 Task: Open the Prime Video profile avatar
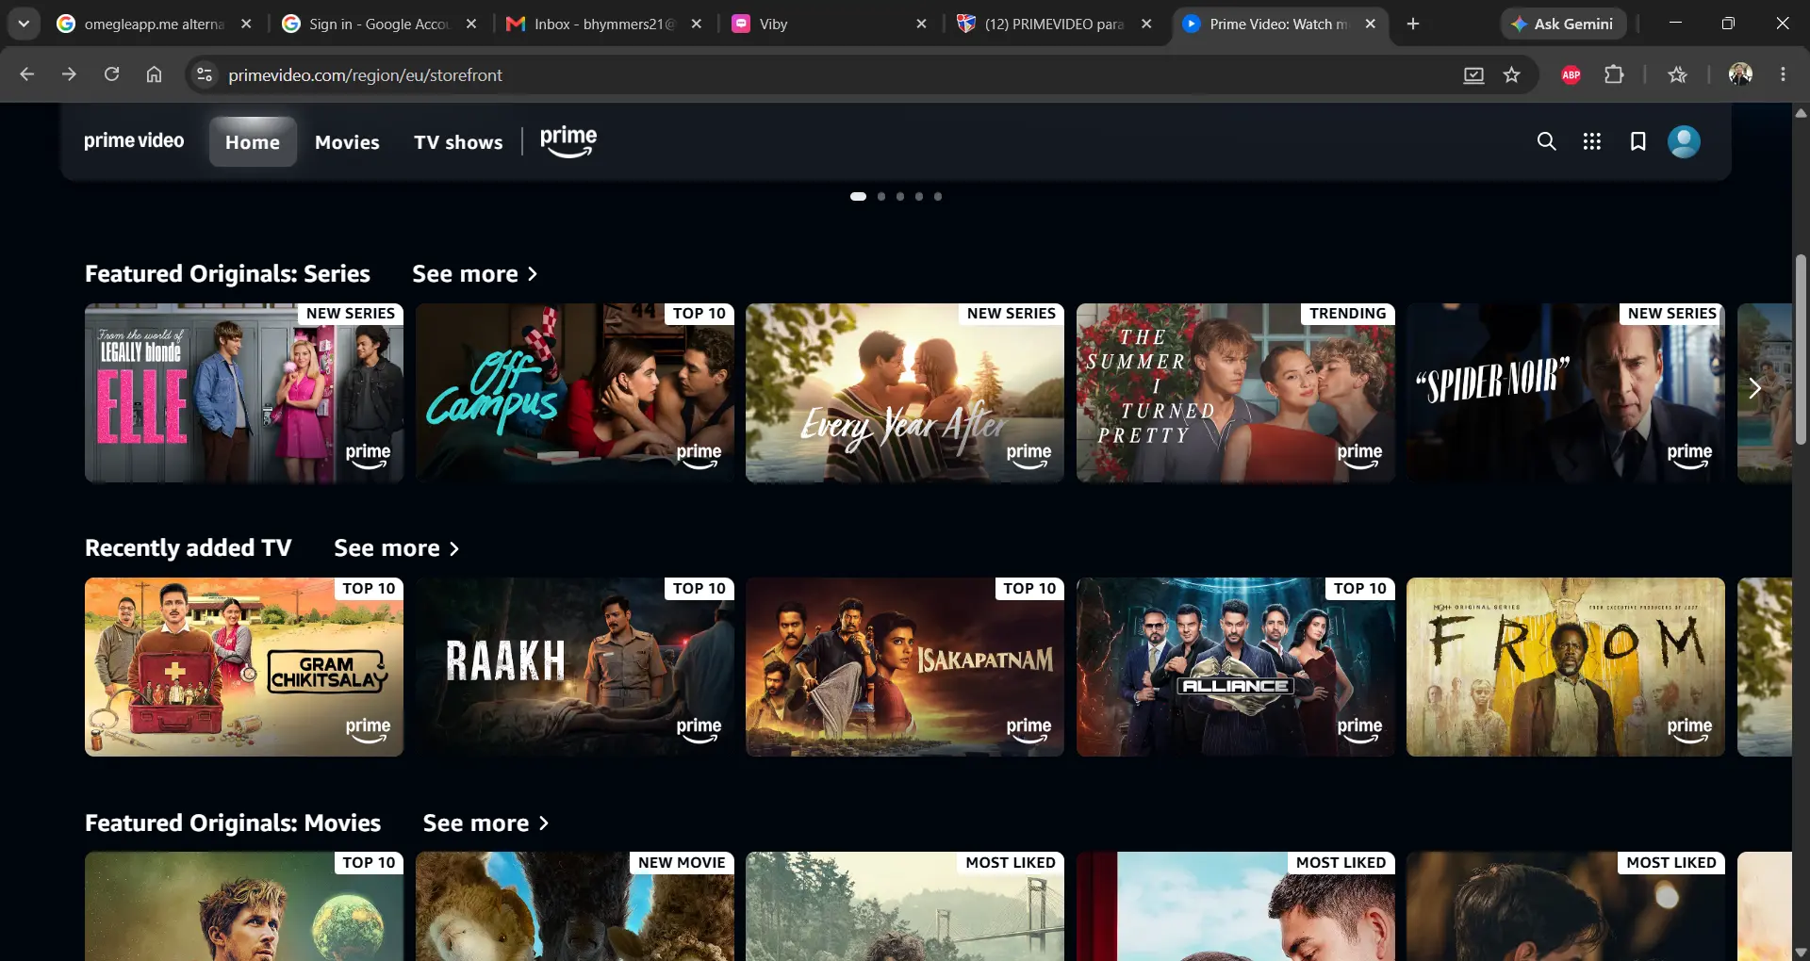click(1684, 141)
